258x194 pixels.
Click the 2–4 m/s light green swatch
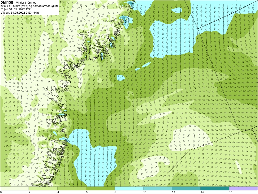[43, 188]
